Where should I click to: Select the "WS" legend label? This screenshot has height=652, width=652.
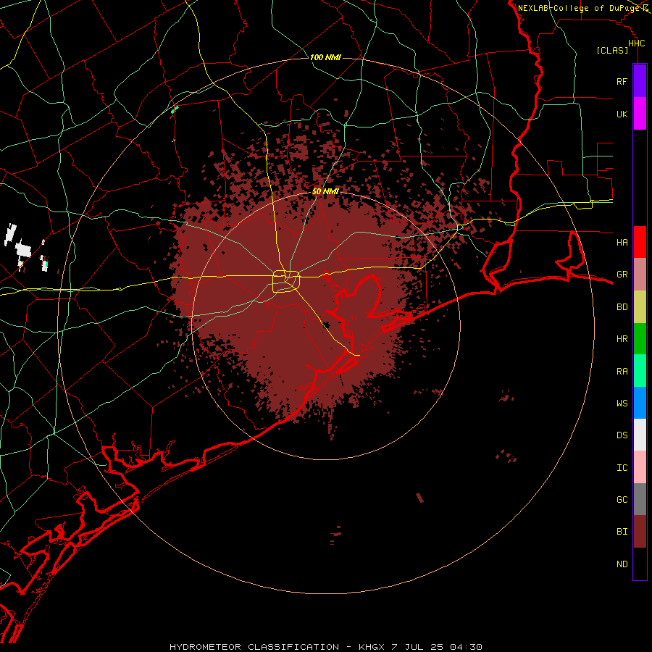[622, 403]
